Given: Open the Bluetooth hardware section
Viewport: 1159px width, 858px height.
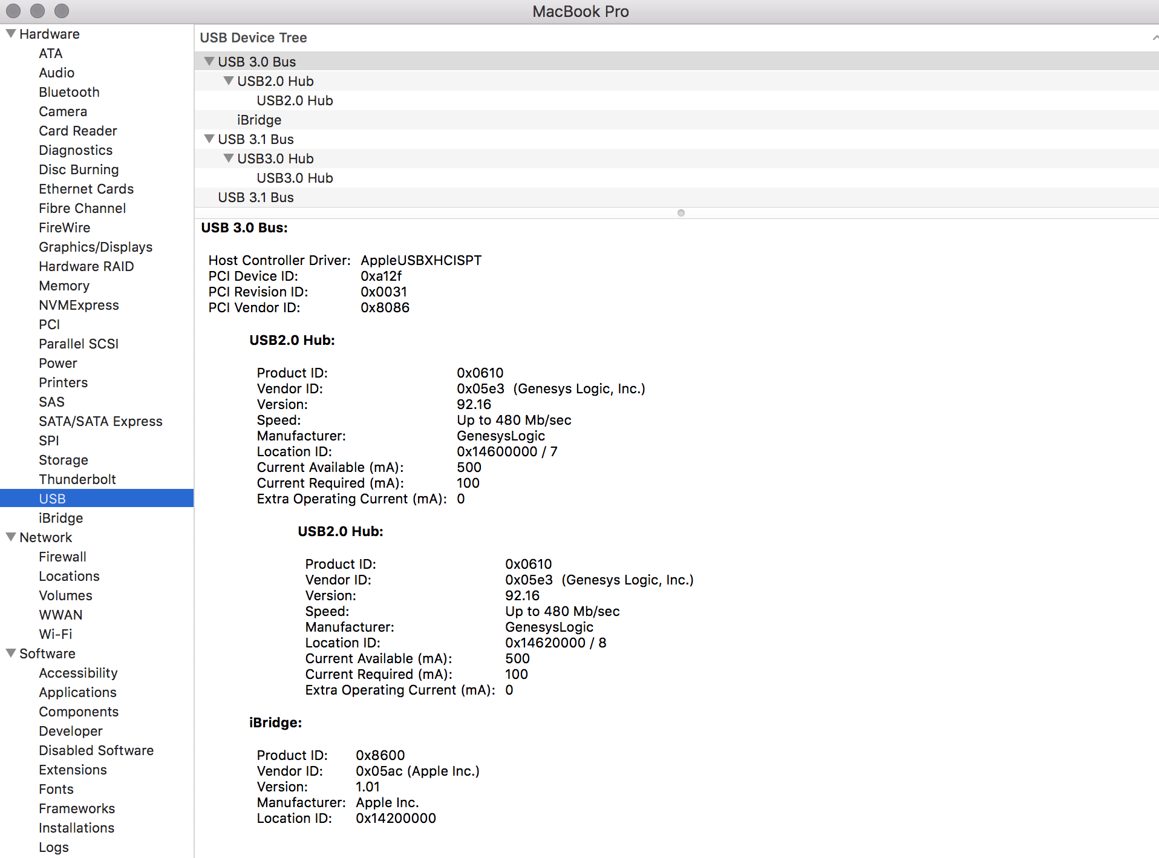Looking at the screenshot, I should (69, 92).
